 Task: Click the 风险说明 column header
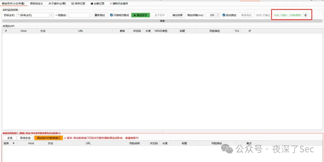pos(134,143)
